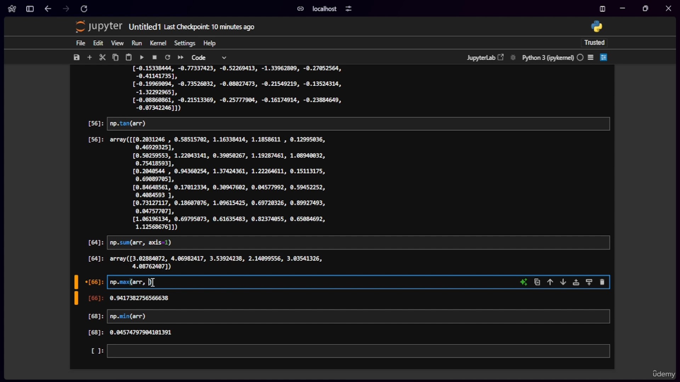Click the localhost address text
The width and height of the screenshot is (680, 382).
pos(324,9)
